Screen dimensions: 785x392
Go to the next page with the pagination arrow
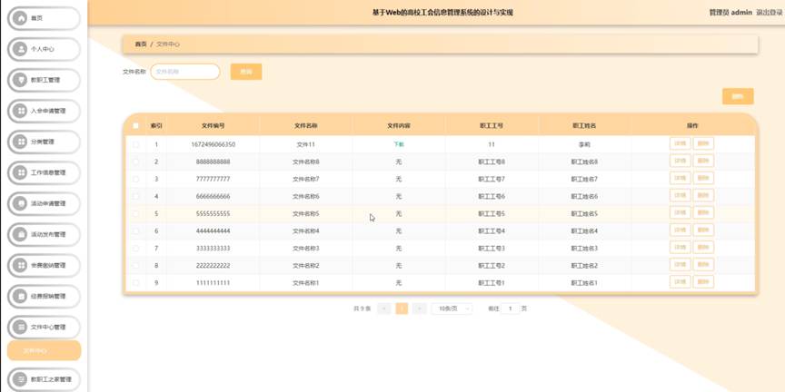420,309
